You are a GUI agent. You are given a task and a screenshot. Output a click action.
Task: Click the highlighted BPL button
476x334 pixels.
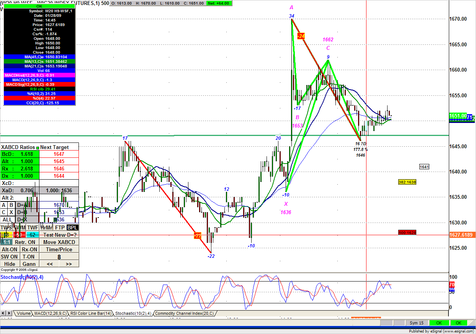[72, 228]
